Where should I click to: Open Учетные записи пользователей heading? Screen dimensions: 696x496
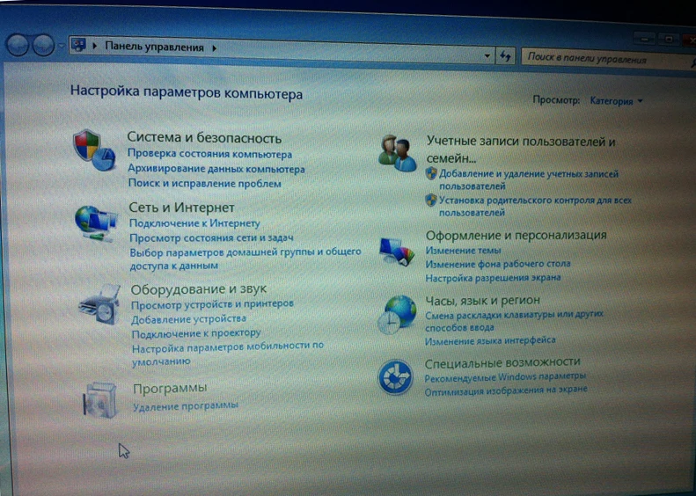pos(521,150)
